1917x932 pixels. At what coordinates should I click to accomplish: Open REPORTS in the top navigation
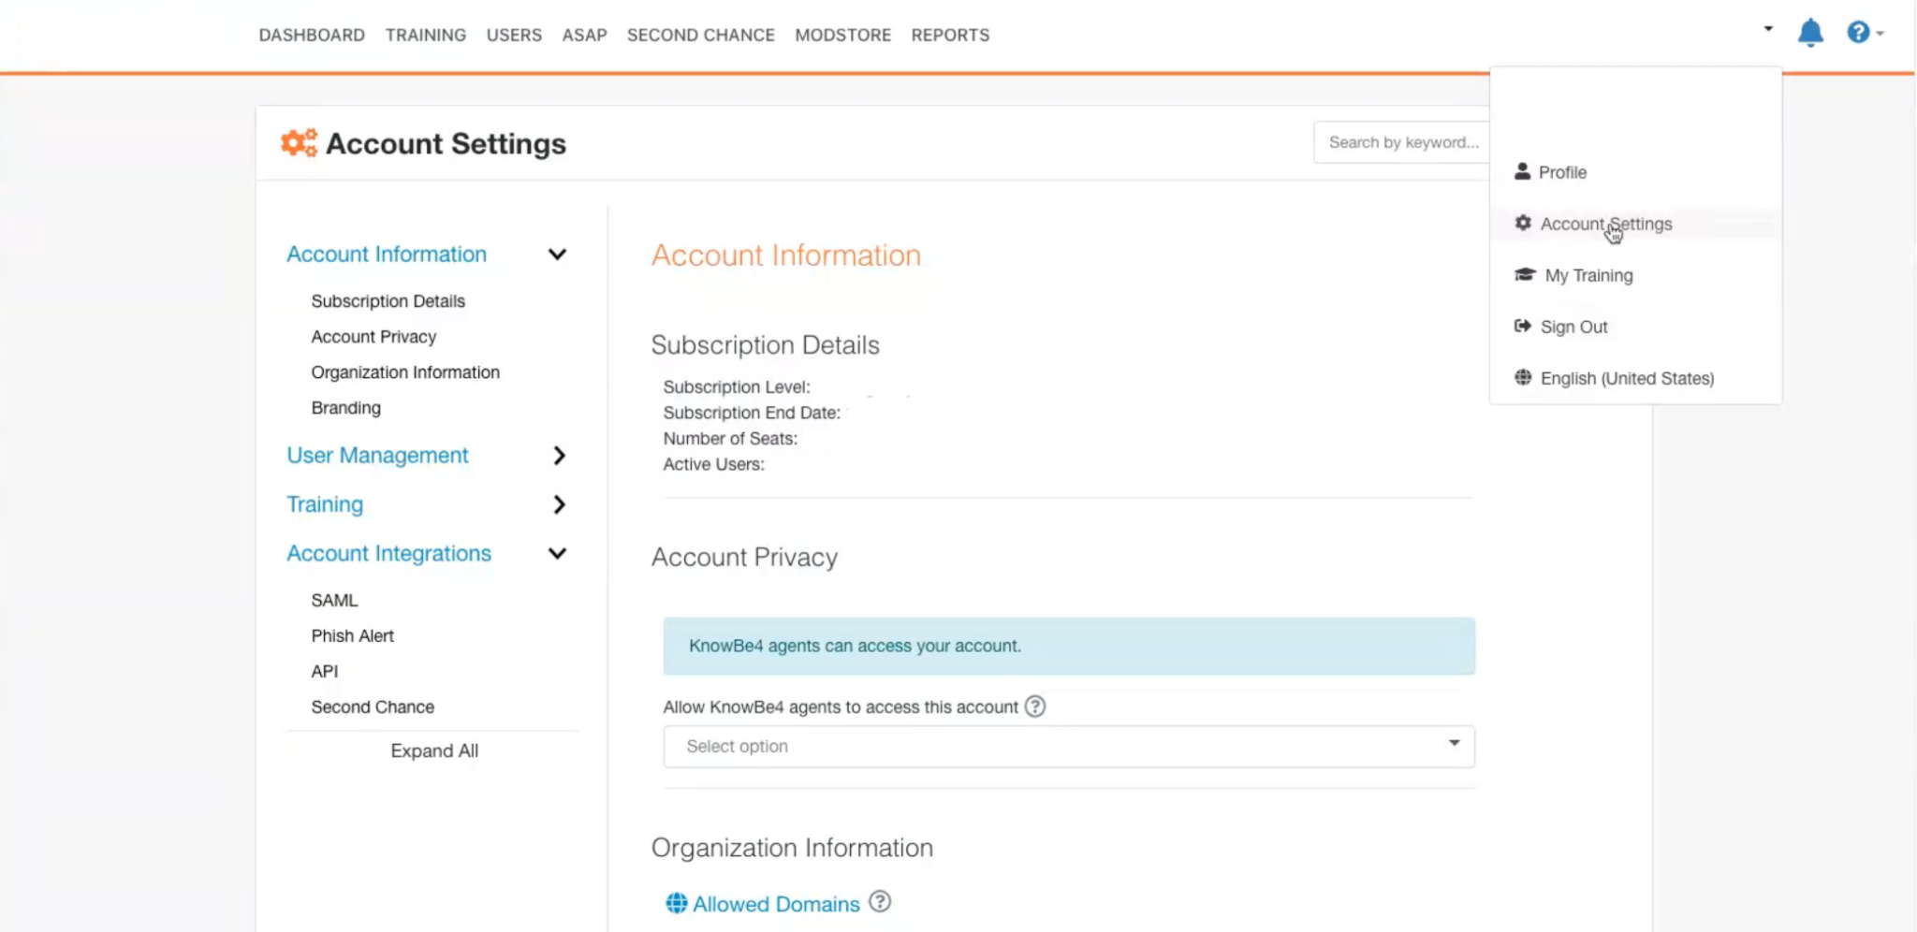(950, 35)
